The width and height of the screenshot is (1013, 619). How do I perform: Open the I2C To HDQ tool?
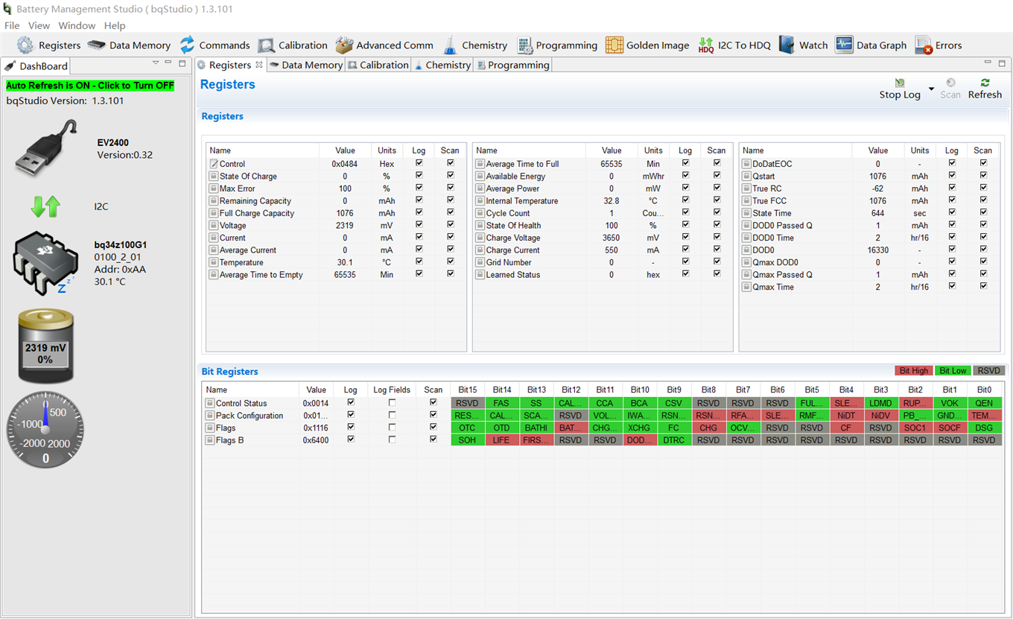click(x=734, y=45)
